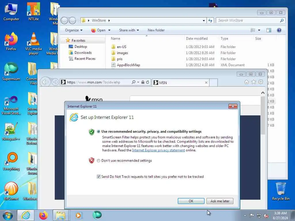
Task: Select AppxBlockMap XML file
Action: click(128, 65)
